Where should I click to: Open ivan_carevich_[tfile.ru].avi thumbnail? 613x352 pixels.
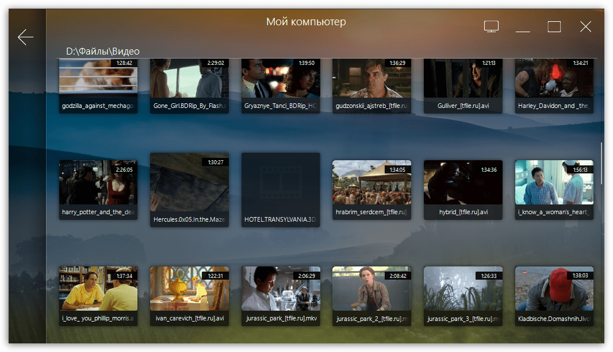coord(189,289)
